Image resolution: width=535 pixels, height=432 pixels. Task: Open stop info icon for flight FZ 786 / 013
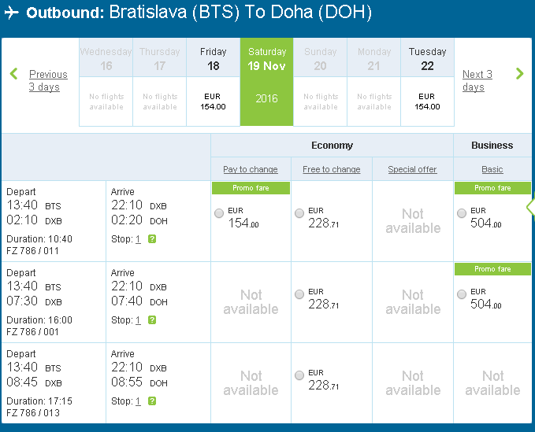tap(152, 401)
